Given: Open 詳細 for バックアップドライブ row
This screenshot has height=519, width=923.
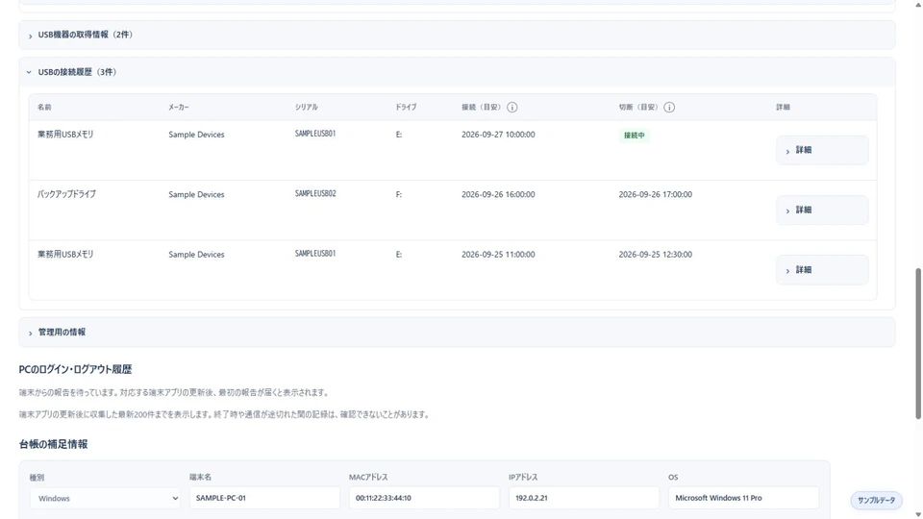Looking at the screenshot, I should coord(822,210).
